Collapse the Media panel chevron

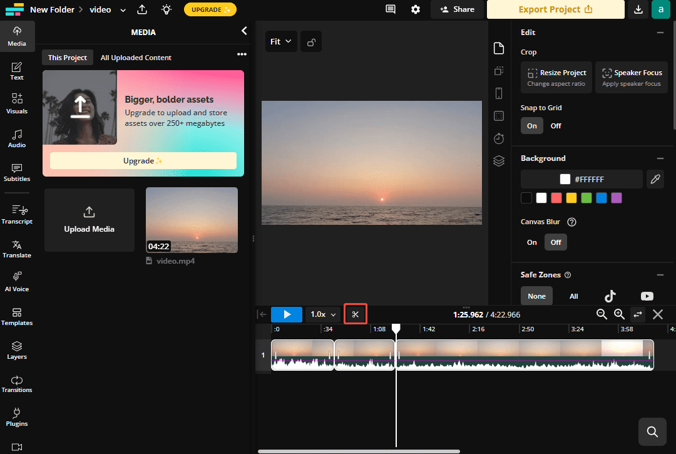click(x=244, y=31)
